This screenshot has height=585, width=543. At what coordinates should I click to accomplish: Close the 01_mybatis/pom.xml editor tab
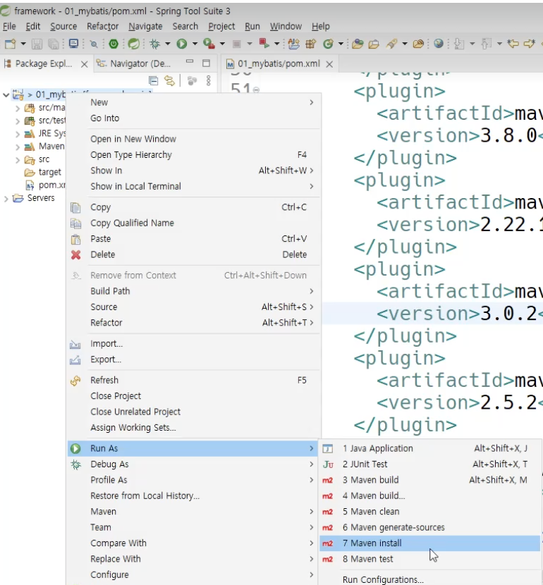329,64
